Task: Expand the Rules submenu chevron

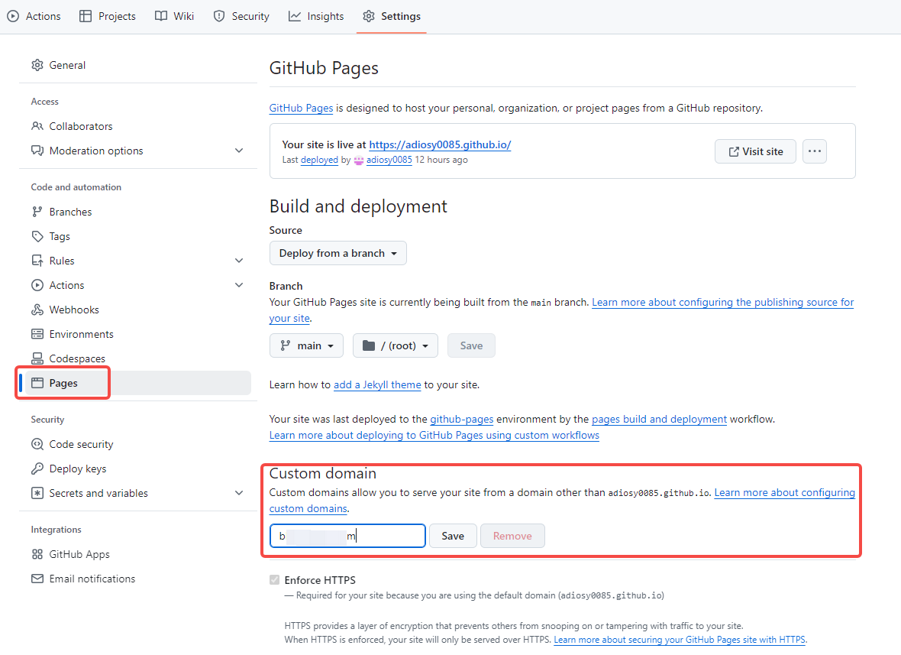Action: pyautogui.click(x=239, y=261)
